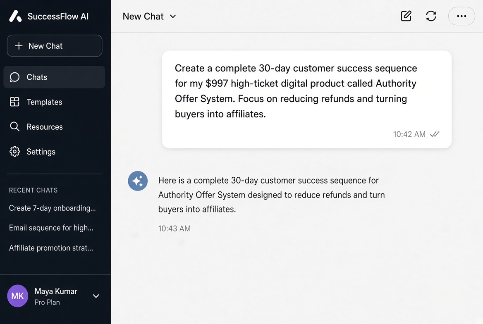This screenshot has height=324, width=483.
Task: Click the Resources magnifier icon
Action: [x=14, y=126]
